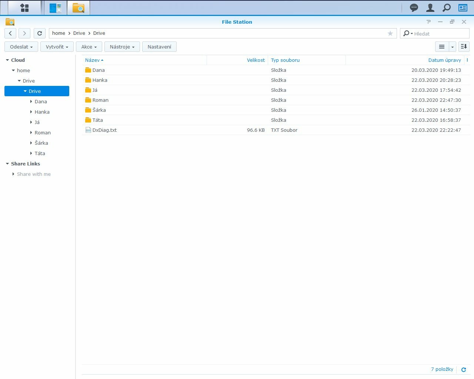Click the sort order icon button

464,47
